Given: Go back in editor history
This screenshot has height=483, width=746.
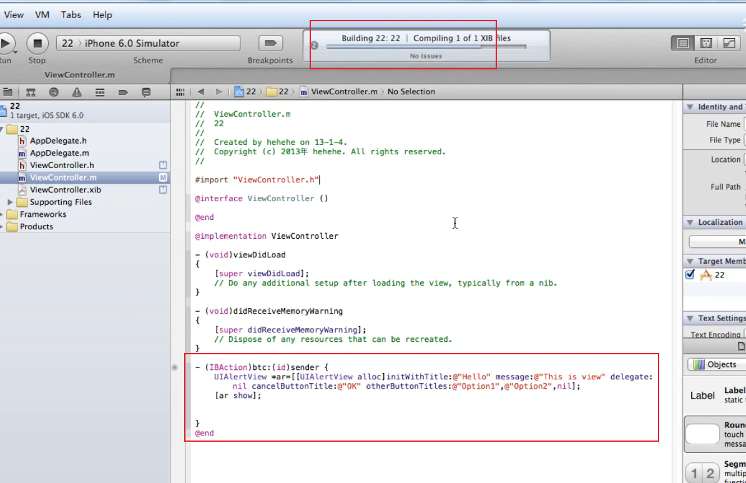Looking at the screenshot, I should (201, 91).
